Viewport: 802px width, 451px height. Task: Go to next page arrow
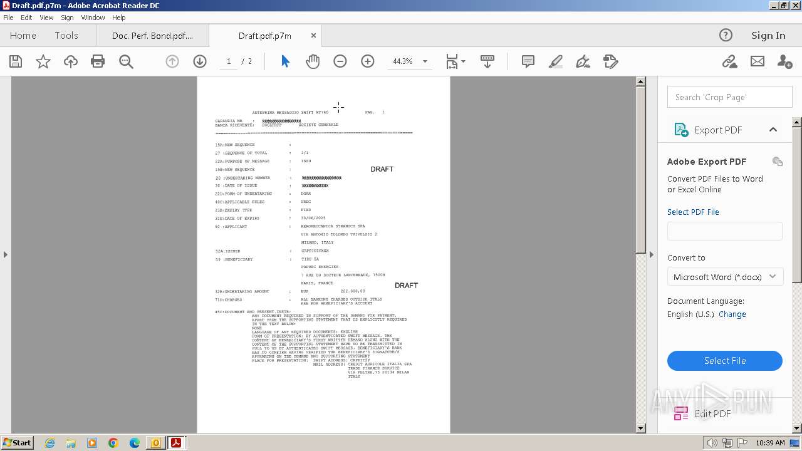click(x=200, y=61)
